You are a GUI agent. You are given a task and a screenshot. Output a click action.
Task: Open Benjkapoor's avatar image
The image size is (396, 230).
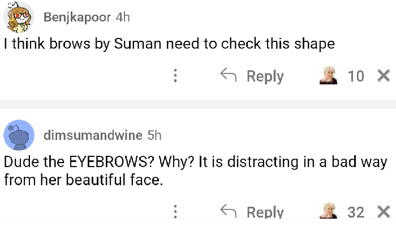(18, 19)
